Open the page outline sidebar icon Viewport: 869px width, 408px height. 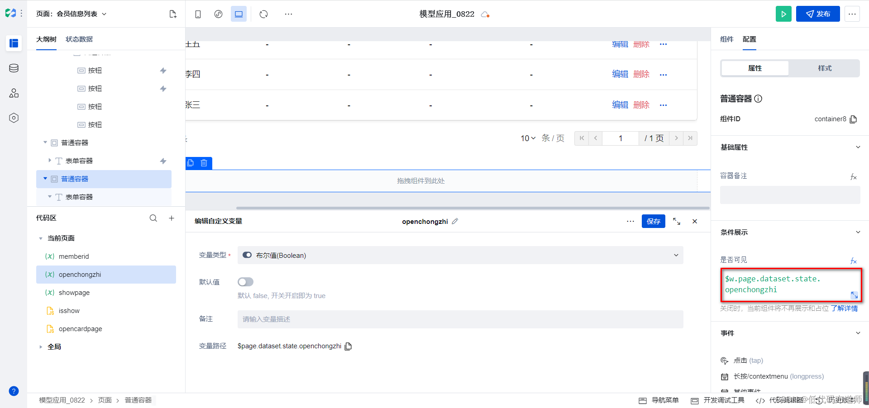[14, 43]
